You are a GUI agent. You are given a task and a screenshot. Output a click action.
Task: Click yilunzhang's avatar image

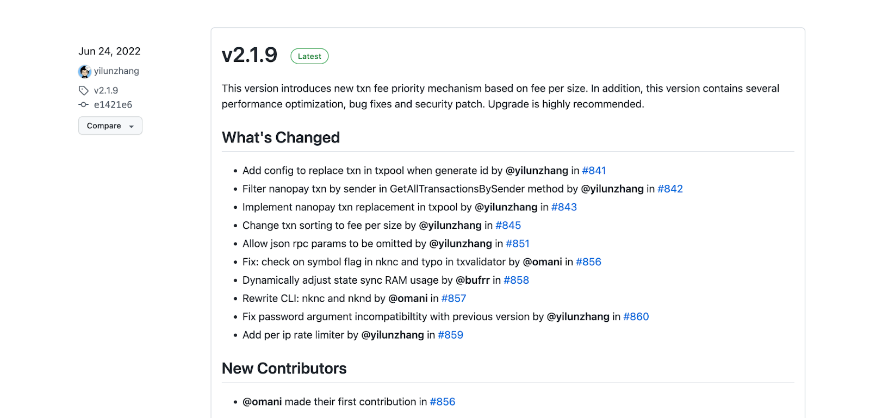tap(85, 71)
